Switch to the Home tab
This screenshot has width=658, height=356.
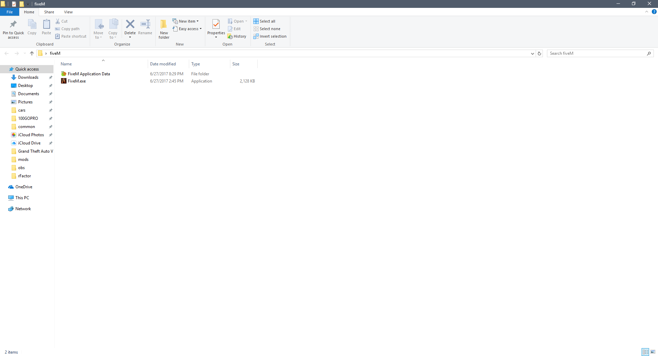29,12
